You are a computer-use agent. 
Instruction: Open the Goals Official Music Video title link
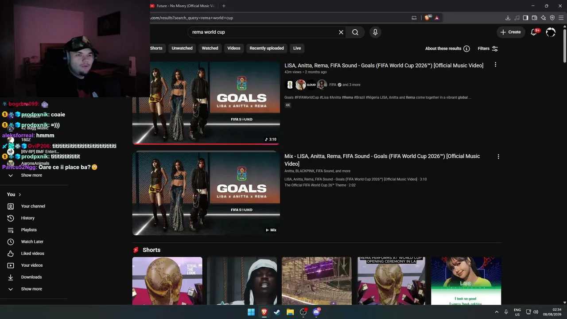(384, 66)
